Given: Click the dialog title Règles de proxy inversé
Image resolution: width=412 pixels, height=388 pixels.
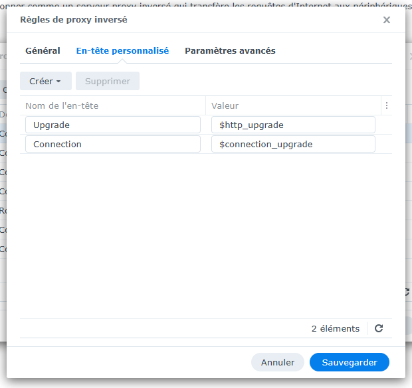Looking at the screenshot, I should 74,20.
